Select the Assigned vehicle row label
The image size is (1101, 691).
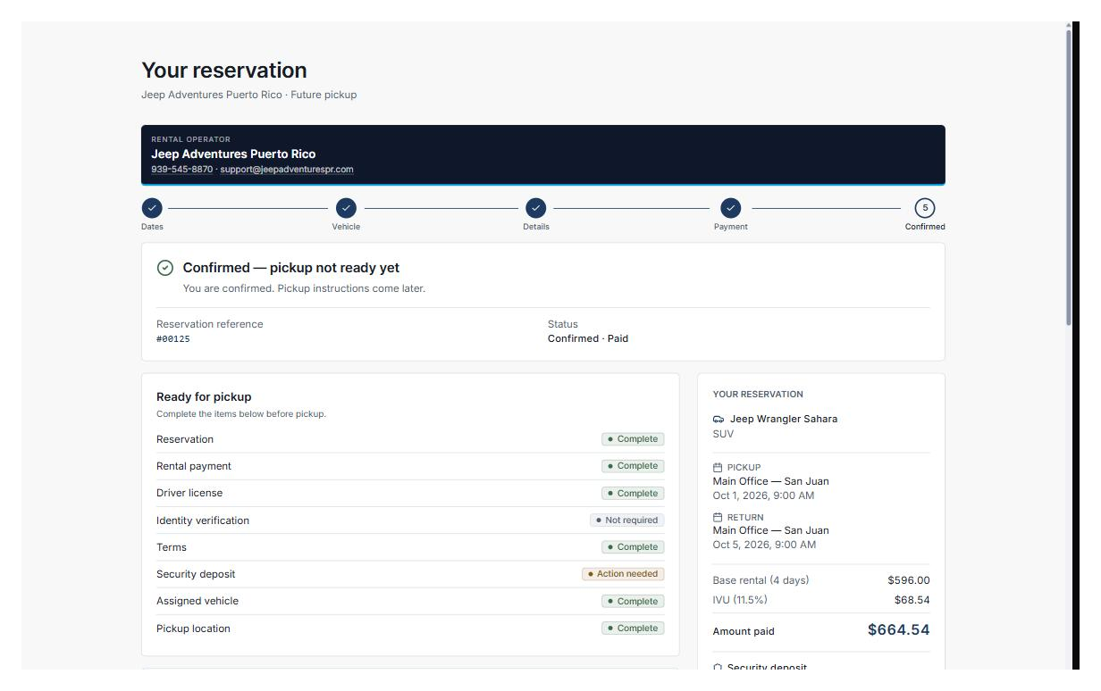pos(198,601)
